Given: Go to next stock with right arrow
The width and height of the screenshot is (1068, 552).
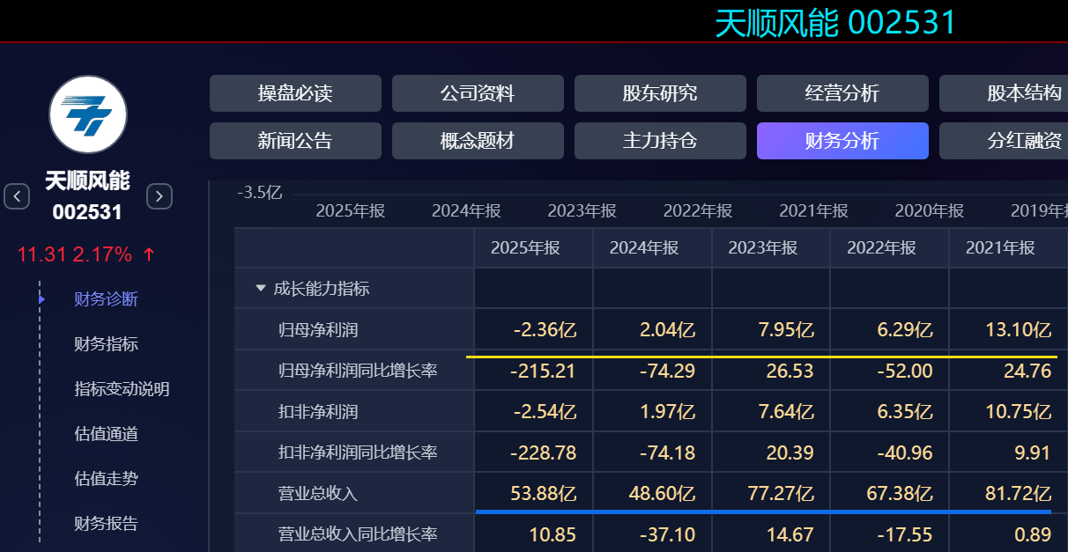Looking at the screenshot, I should click(159, 196).
